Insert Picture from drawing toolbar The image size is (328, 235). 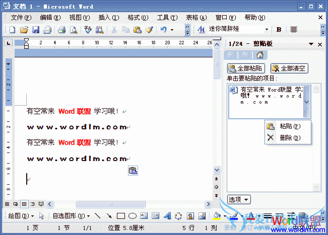coord(202,216)
